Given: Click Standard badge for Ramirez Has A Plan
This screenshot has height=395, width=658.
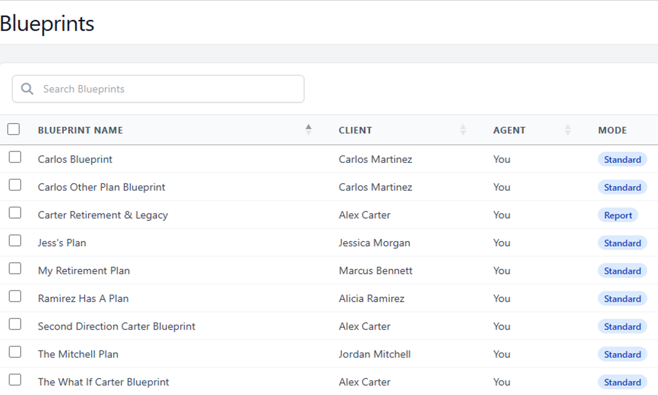Looking at the screenshot, I should 623,299.
